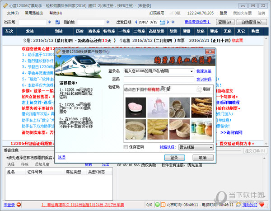
Task: Open the 春运再增车次 news link
Action: click(83, 205)
